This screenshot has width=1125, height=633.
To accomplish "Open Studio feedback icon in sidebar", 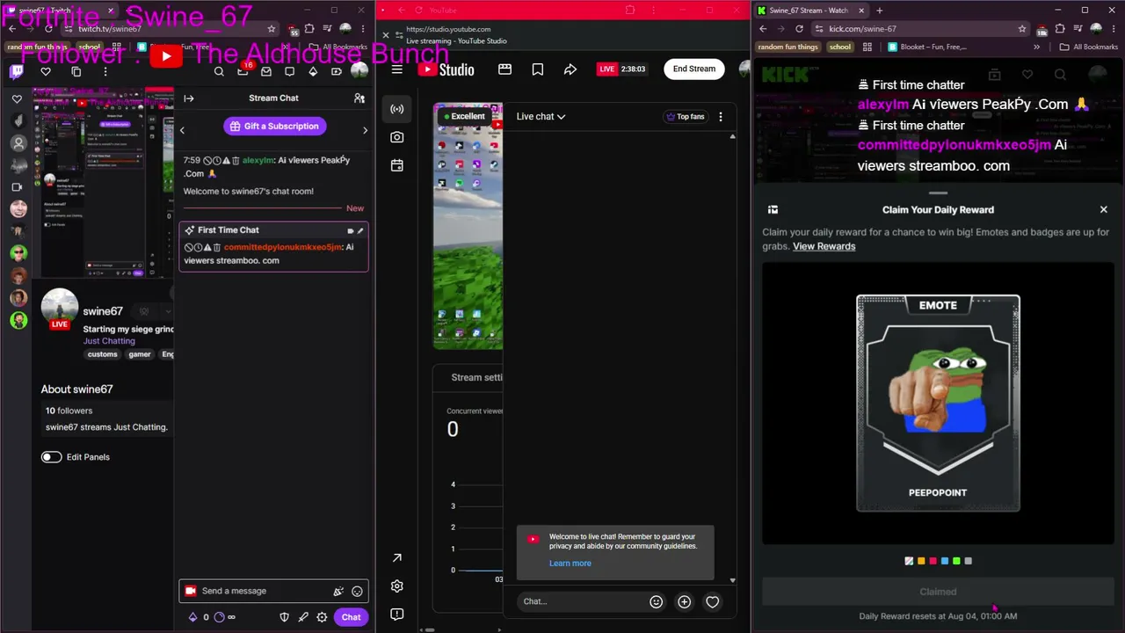I will (x=397, y=615).
